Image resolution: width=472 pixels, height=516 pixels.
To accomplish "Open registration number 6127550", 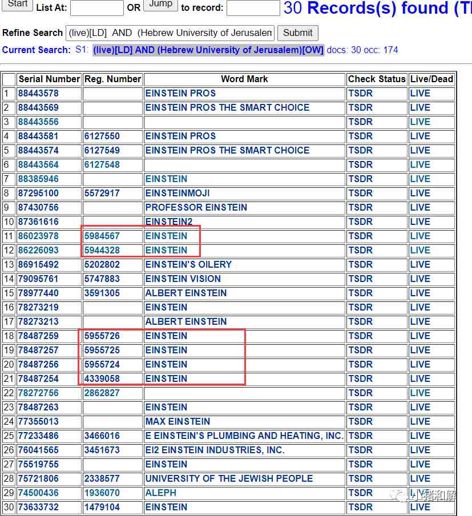I will 102,136.
